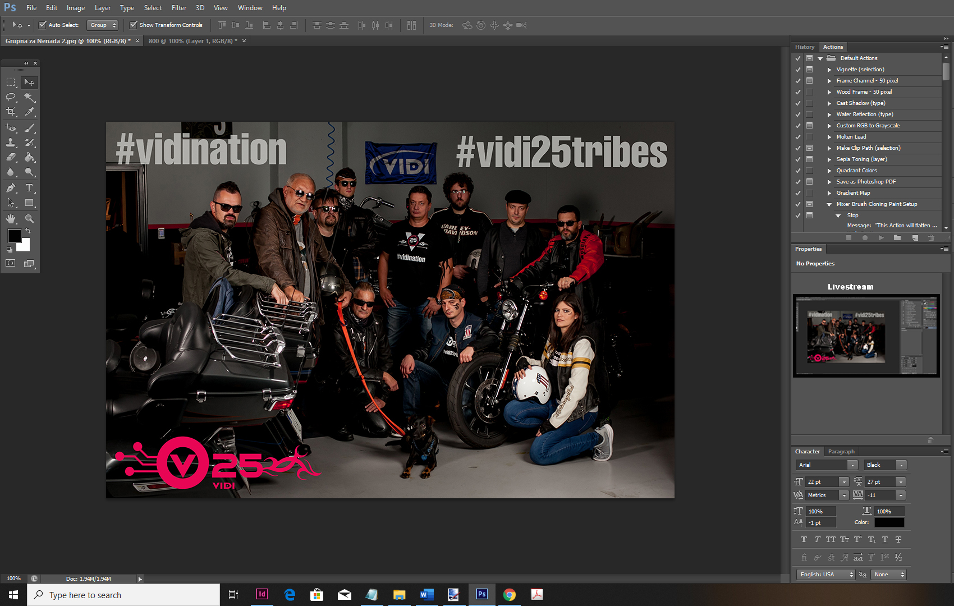Click the Character panel text Color swatch

pos(889,522)
